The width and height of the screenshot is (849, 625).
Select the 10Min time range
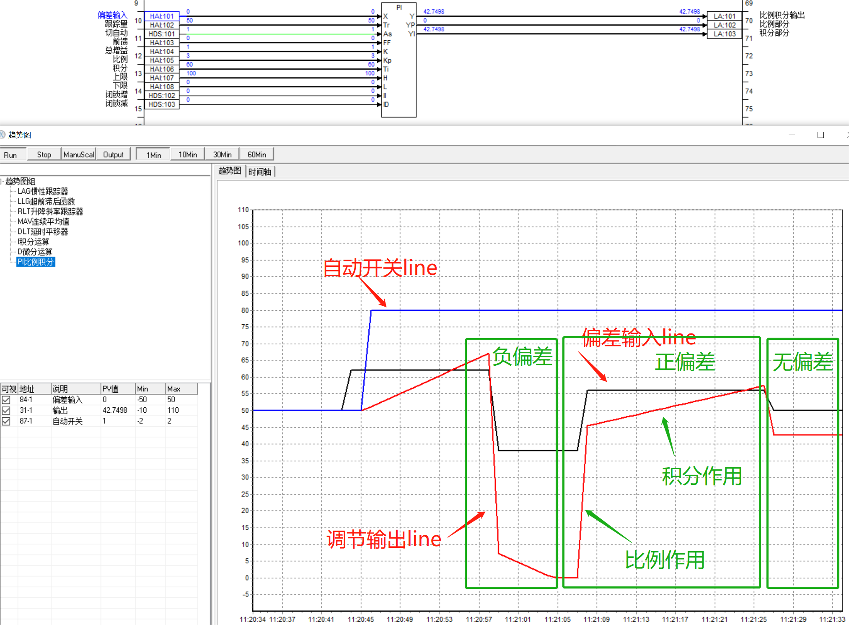tap(187, 154)
